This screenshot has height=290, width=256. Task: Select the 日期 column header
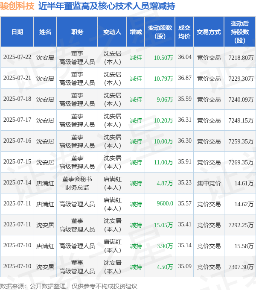click(17, 32)
